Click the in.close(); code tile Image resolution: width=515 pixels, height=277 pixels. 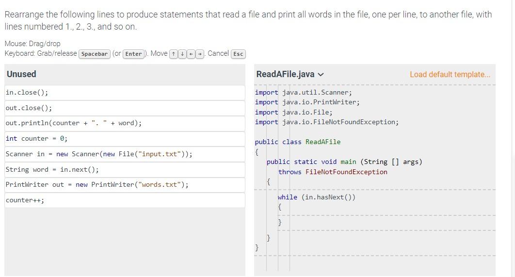click(x=125, y=93)
